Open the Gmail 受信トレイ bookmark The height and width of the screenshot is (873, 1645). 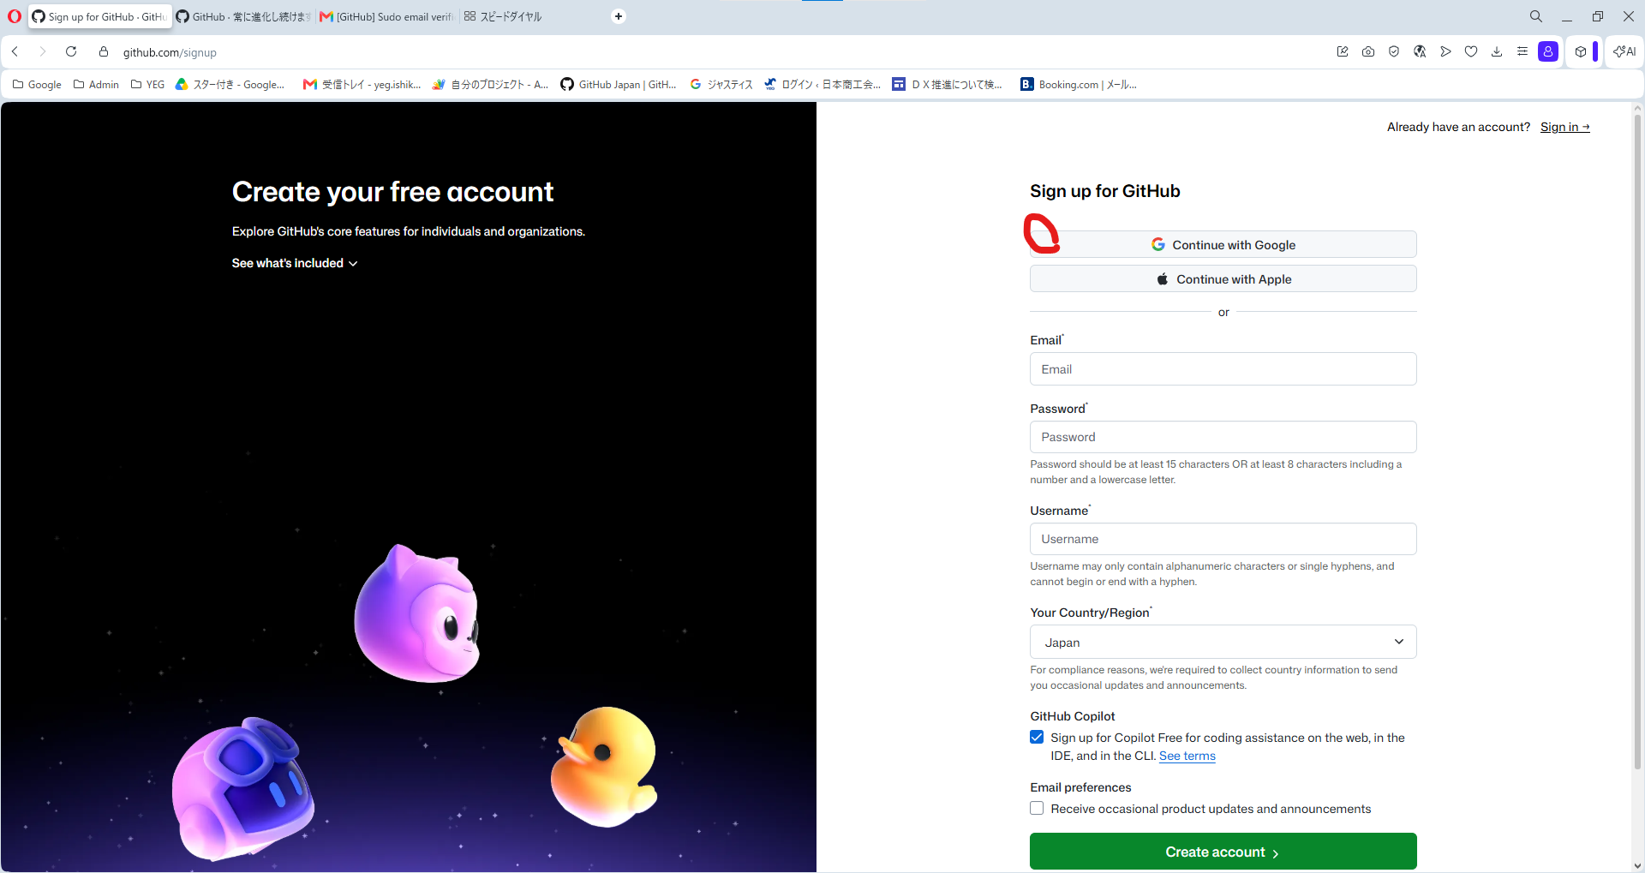[362, 84]
